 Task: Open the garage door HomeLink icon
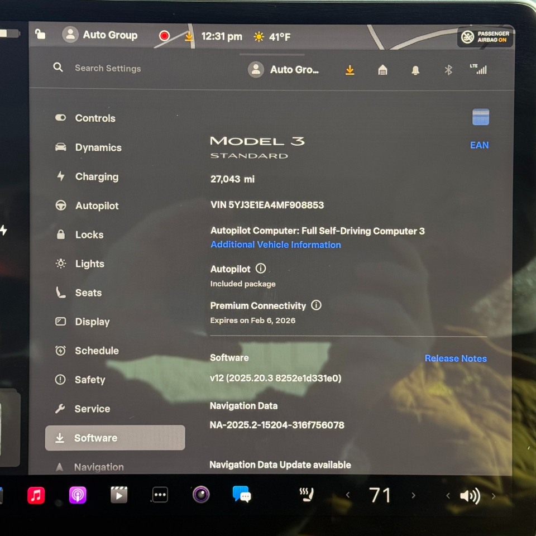(x=382, y=70)
